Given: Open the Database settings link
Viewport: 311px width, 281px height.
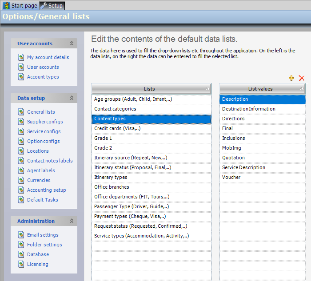Looking at the screenshot, I should pos(38,254).
